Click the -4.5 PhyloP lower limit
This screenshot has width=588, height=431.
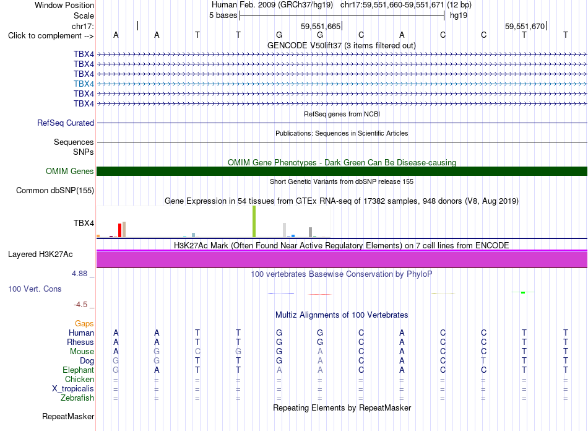(x=80, y=304)
